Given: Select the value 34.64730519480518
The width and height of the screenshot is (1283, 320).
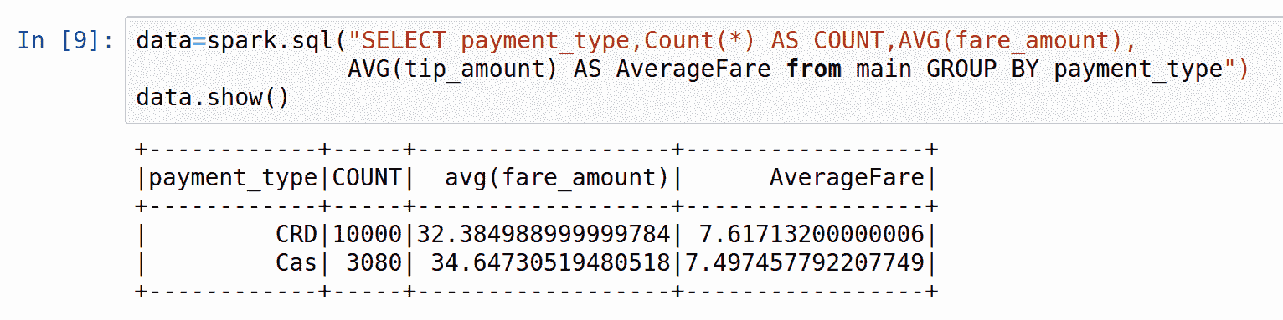Looking at the screenshot, I should 550,264.
